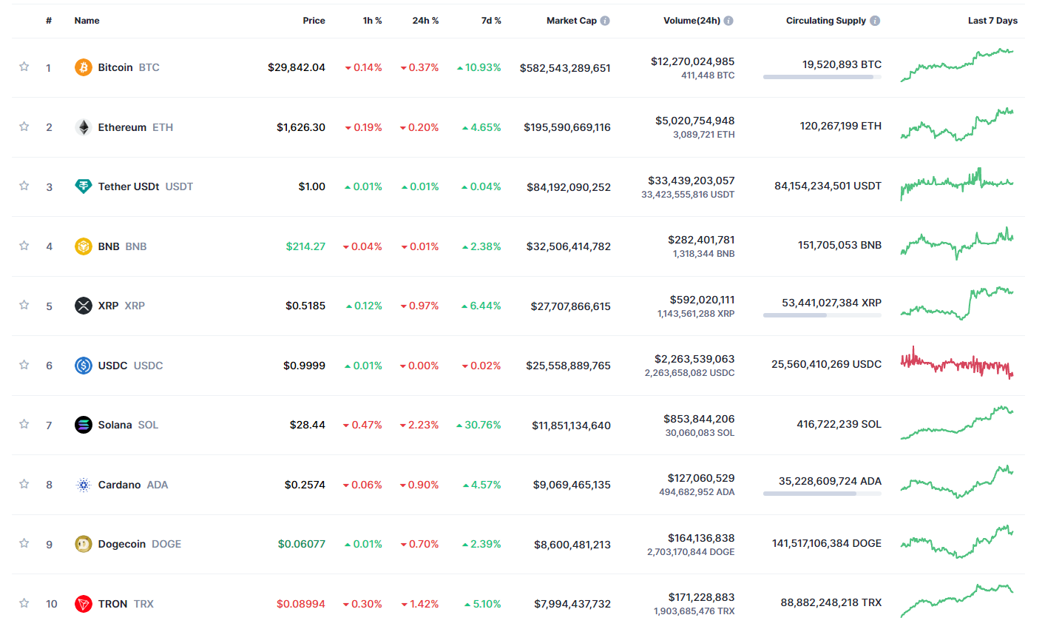The width and height of the screenshot is (1045, 632).
Task: Sort coins by the Name header
Action: (87, 21)
